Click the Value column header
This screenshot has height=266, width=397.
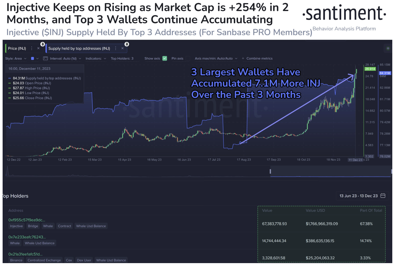[267, 210]
